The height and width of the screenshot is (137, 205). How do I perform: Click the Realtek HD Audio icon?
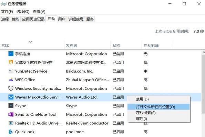[11, 123]
